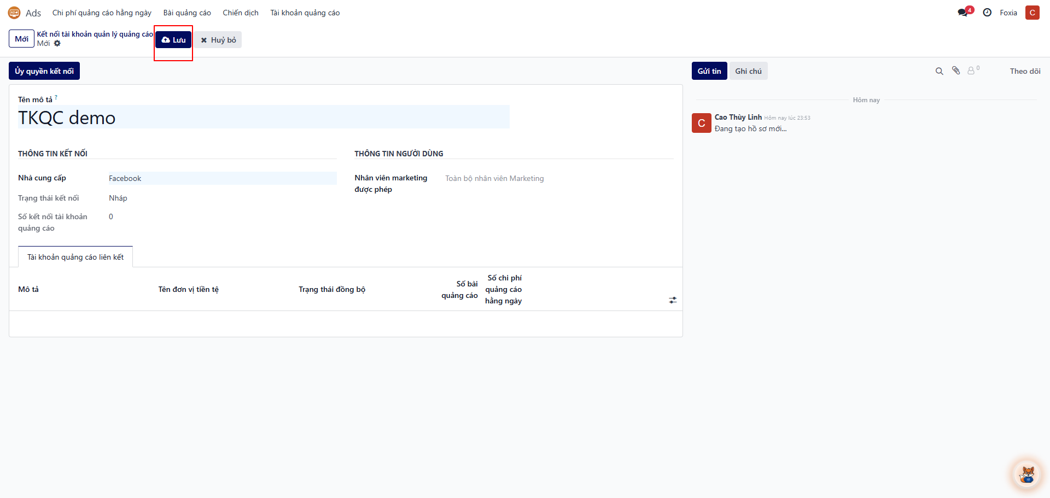Viewport: 1050px width, 498px height.
Task: Click the Huỷ bỏ discard button
Action: [219, 40]
